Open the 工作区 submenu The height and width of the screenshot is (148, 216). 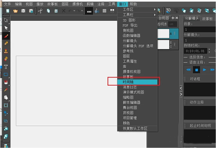[137, 9]
